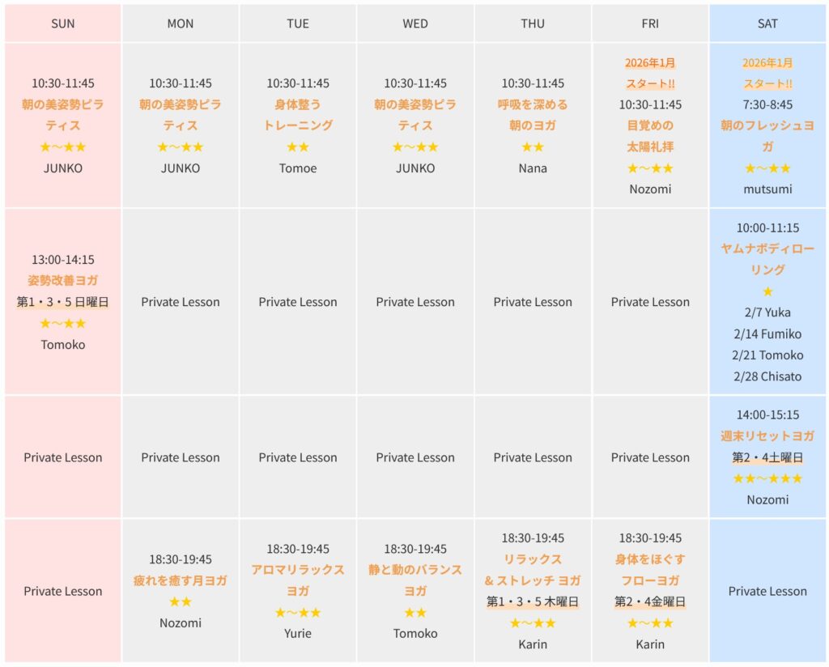The image size is (829, 667).
Task: Click the WED day header
Action: click(415, 23)
